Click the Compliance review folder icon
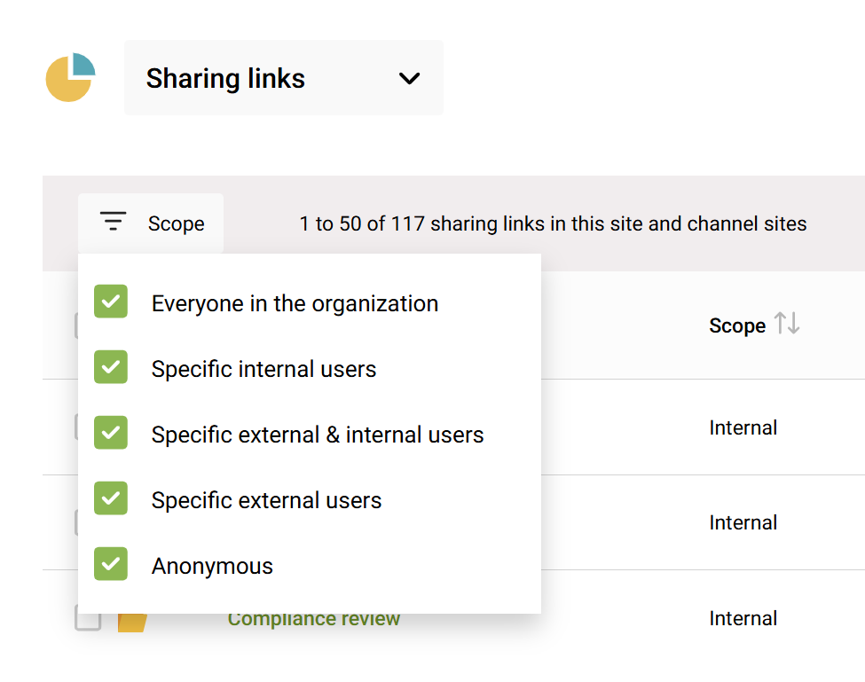 pos(132,622)
